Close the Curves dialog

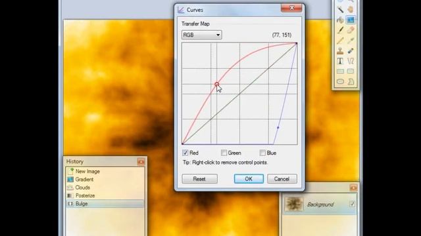(x=291, y=8)
